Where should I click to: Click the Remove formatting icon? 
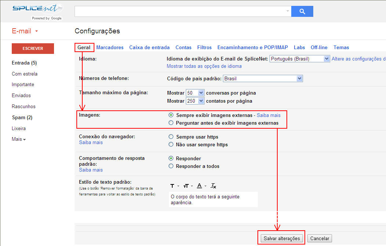click(x=213, y=186)
